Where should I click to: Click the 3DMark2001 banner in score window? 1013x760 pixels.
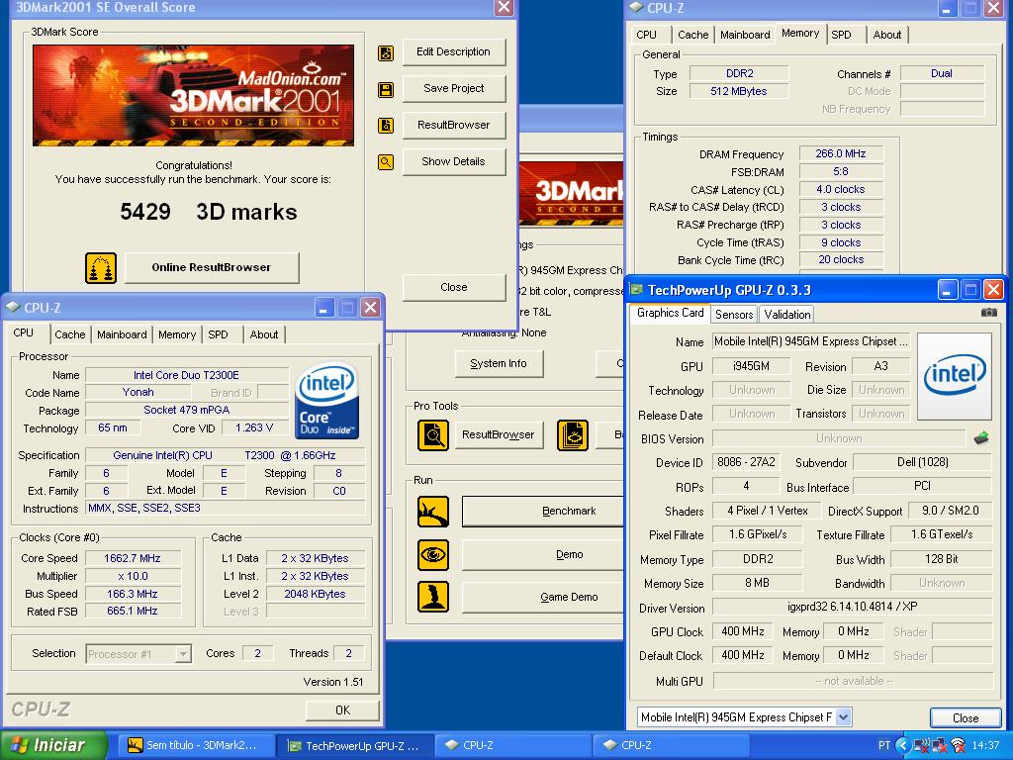point(193,96)
